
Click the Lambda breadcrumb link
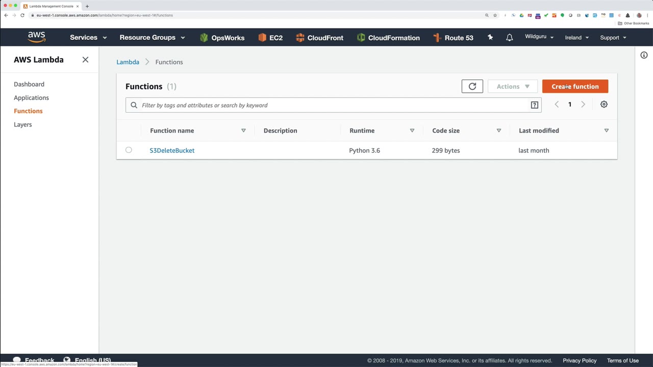point(128,62)
